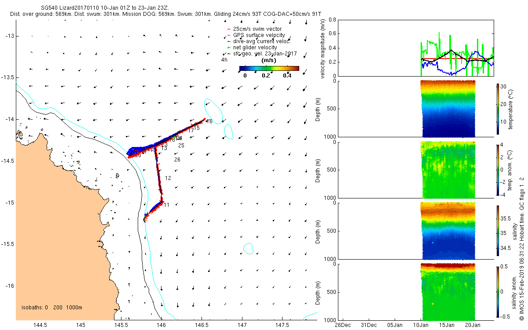Click the 26Dec tick on time axis
The height and width of the screenshot is (330, 528).
342,325
